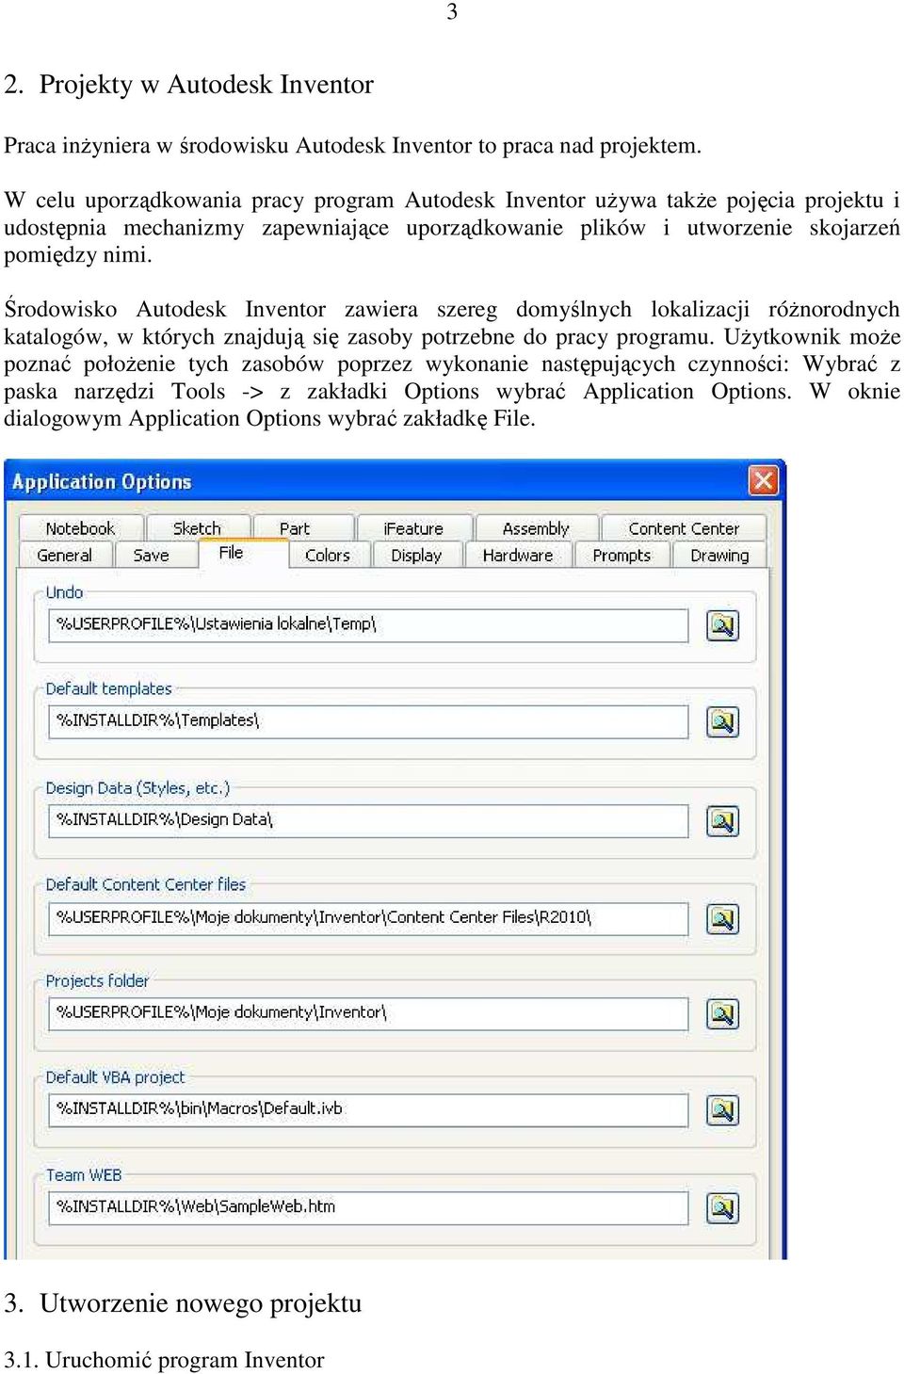Switch to the Prompts tab
This screenshot has height=1374, width=904.
pos(621,556)
